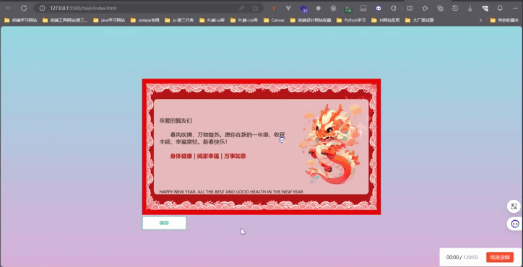Open the Vue devtools extension icon

tap(288, 9)
